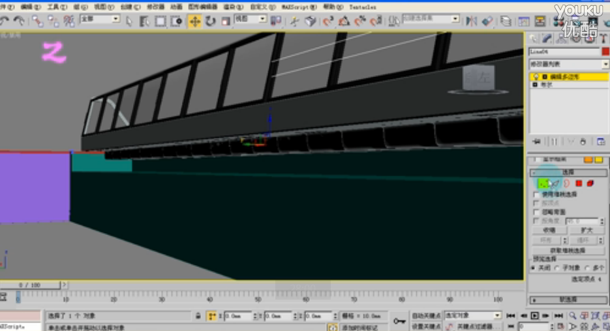
Task: Open the Layer Manager icon
Action: pyautogui.click(x=506, y=21)
